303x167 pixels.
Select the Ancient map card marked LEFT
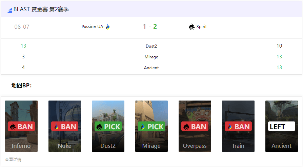tap(282, 126)
